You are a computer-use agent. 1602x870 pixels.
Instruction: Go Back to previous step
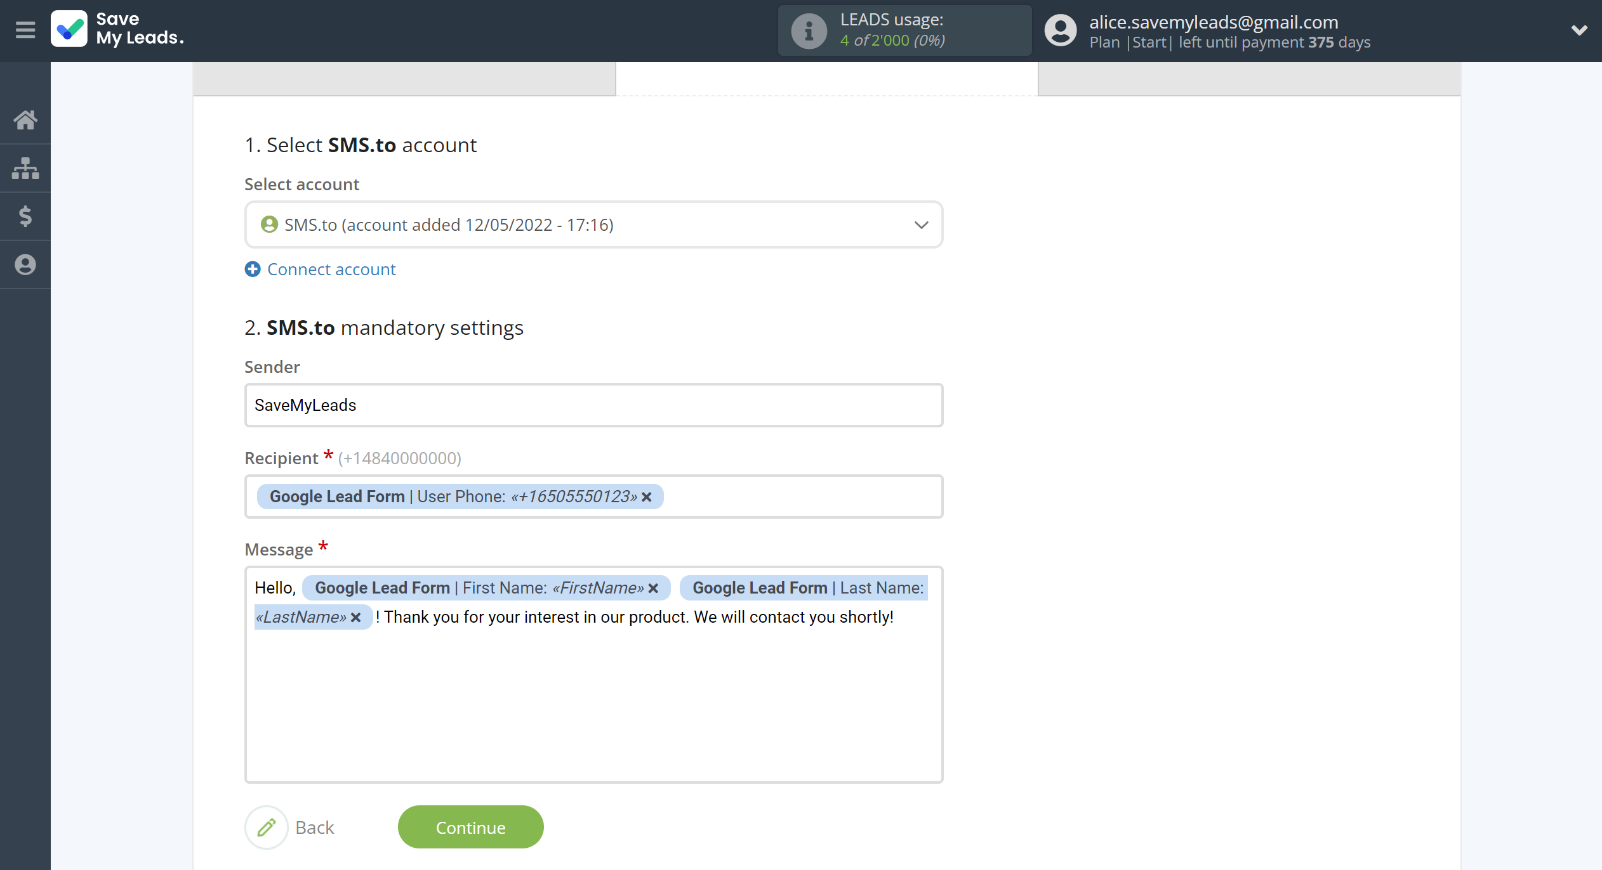point(315,828)
